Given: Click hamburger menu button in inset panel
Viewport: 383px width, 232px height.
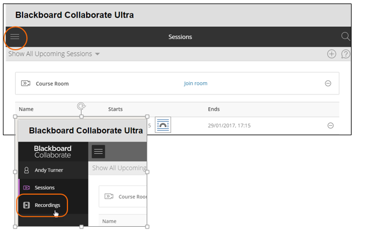Looking at the screenshot, I should tap(98, 152).
